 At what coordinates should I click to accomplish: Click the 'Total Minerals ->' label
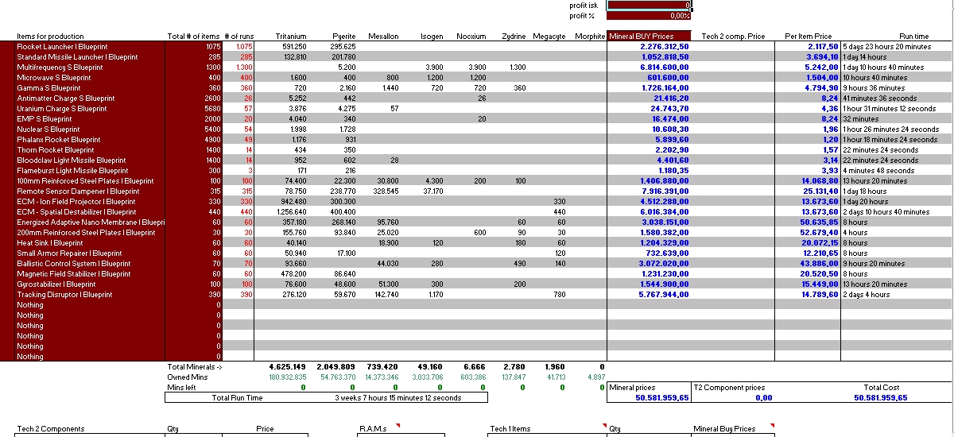pos(195,367)
